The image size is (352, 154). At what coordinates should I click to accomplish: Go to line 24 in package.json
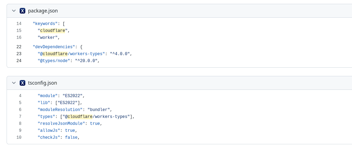point(19,61)
